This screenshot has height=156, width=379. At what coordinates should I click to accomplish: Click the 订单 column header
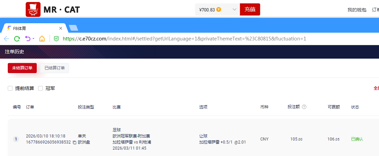coord(30,107)
